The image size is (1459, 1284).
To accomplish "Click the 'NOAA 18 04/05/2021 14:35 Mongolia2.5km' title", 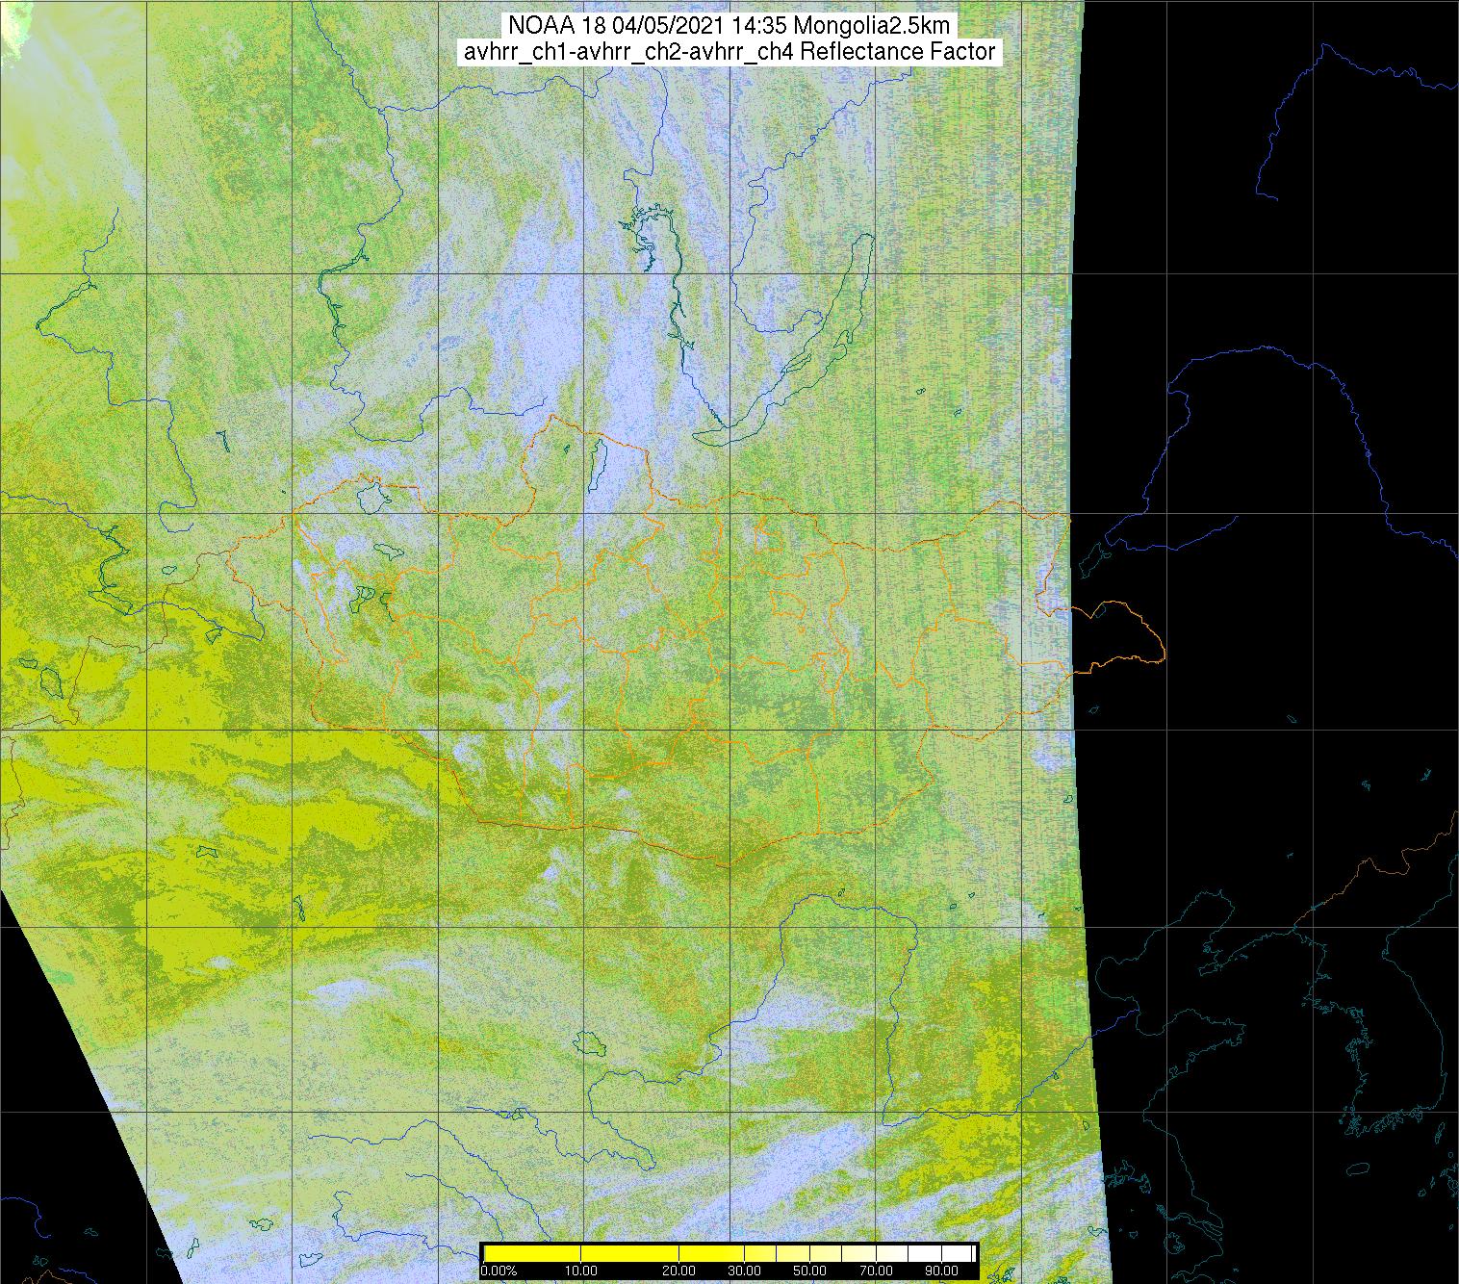I will point(729,25).
